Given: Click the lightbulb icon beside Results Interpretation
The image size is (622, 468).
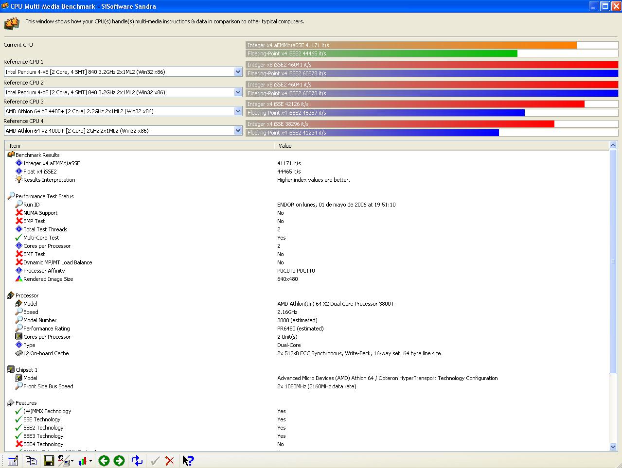Looking at the screenshot, I should [19, 179].
